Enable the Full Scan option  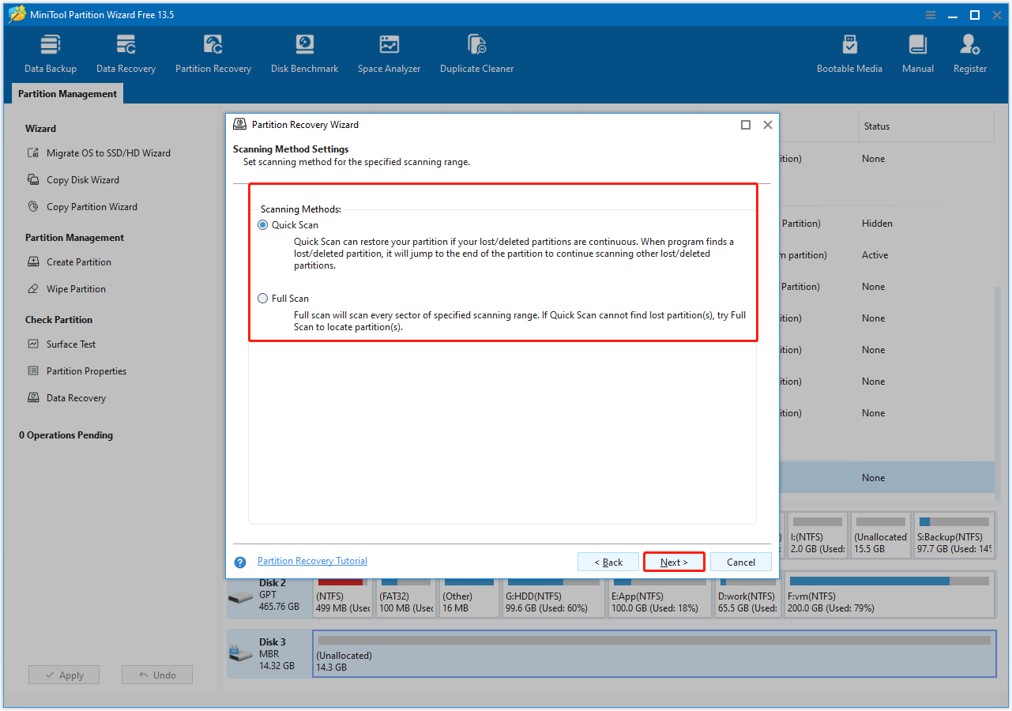coord(262,298)
